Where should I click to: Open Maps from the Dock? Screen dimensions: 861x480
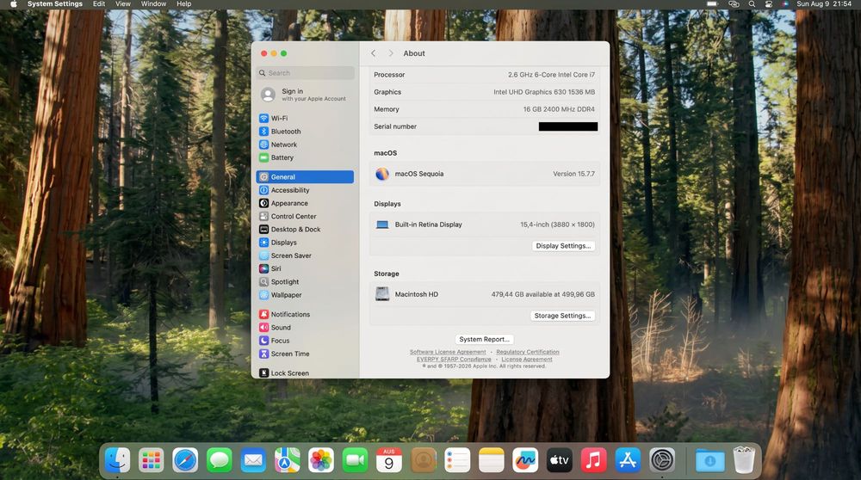288,460
